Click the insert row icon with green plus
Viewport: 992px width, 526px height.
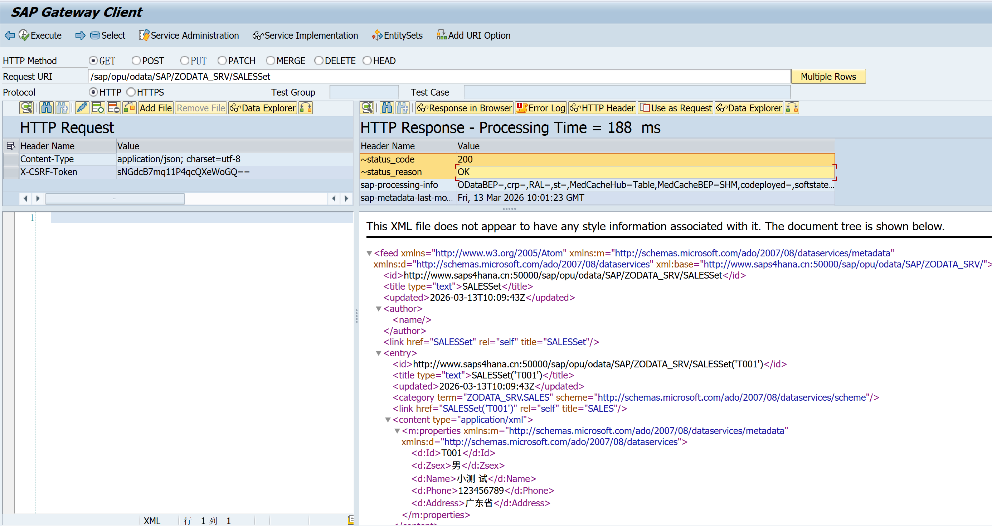click(x=98, y=108)
